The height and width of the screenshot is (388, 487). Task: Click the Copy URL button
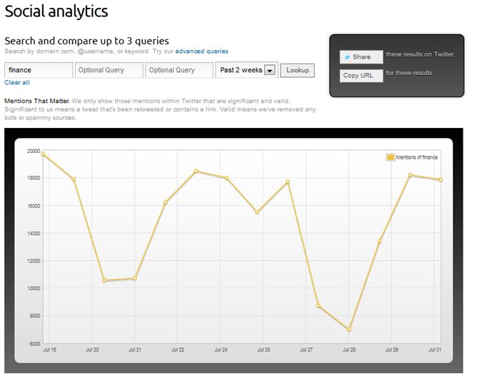coord(361,75)
